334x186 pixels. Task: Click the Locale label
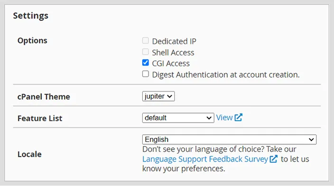(29, 154)
